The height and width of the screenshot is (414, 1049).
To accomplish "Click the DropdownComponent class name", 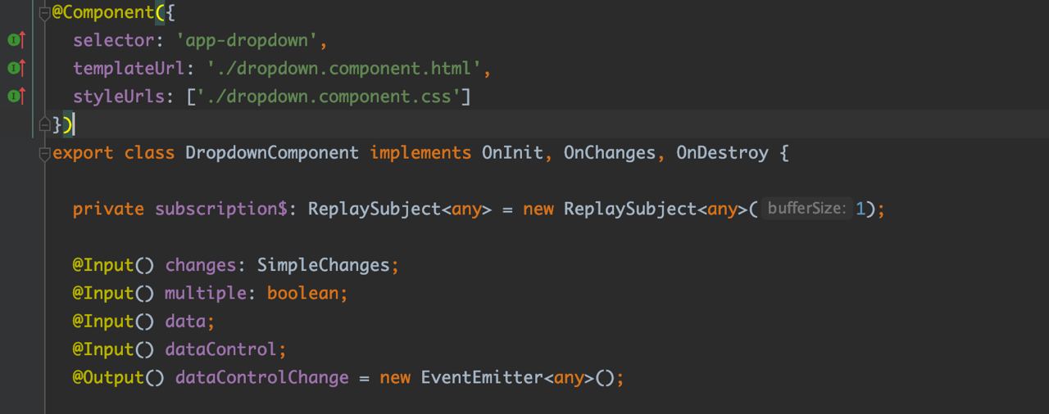I will click(272, 153).
